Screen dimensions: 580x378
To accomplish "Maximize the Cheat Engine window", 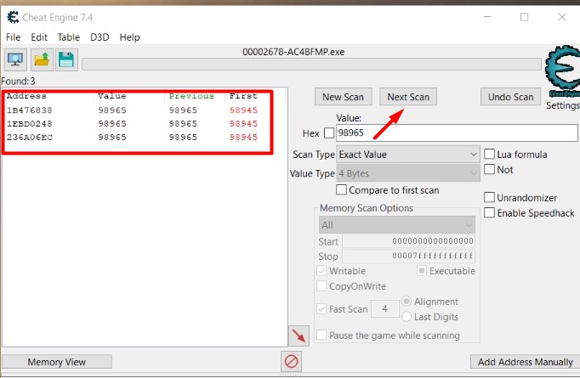I will (x=524, y=17).
